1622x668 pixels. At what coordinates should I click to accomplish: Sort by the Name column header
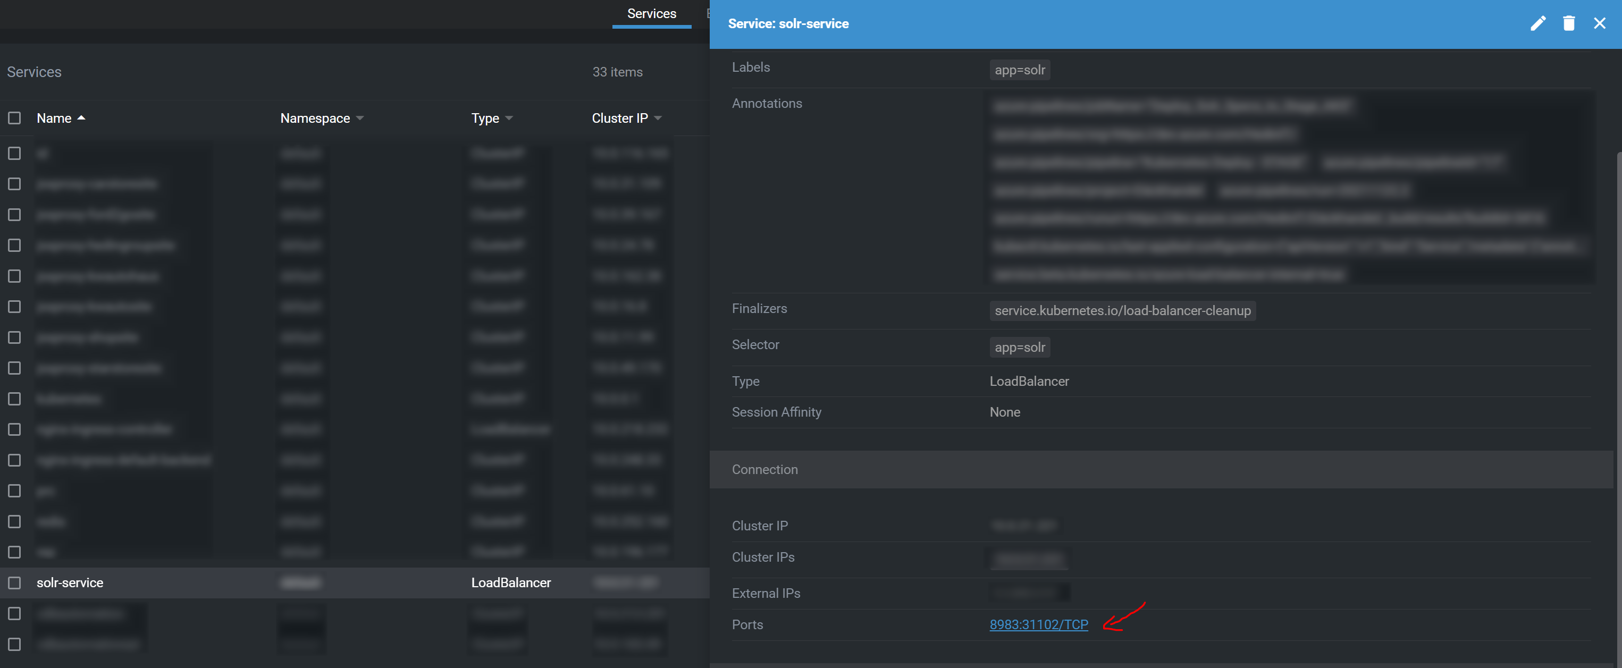[x=54, y=118]
